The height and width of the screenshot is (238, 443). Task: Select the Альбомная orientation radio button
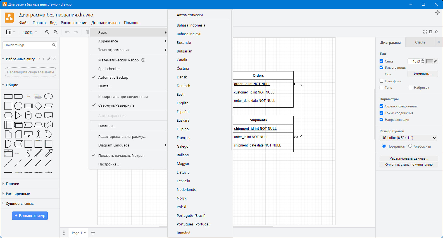coord(410,146)
